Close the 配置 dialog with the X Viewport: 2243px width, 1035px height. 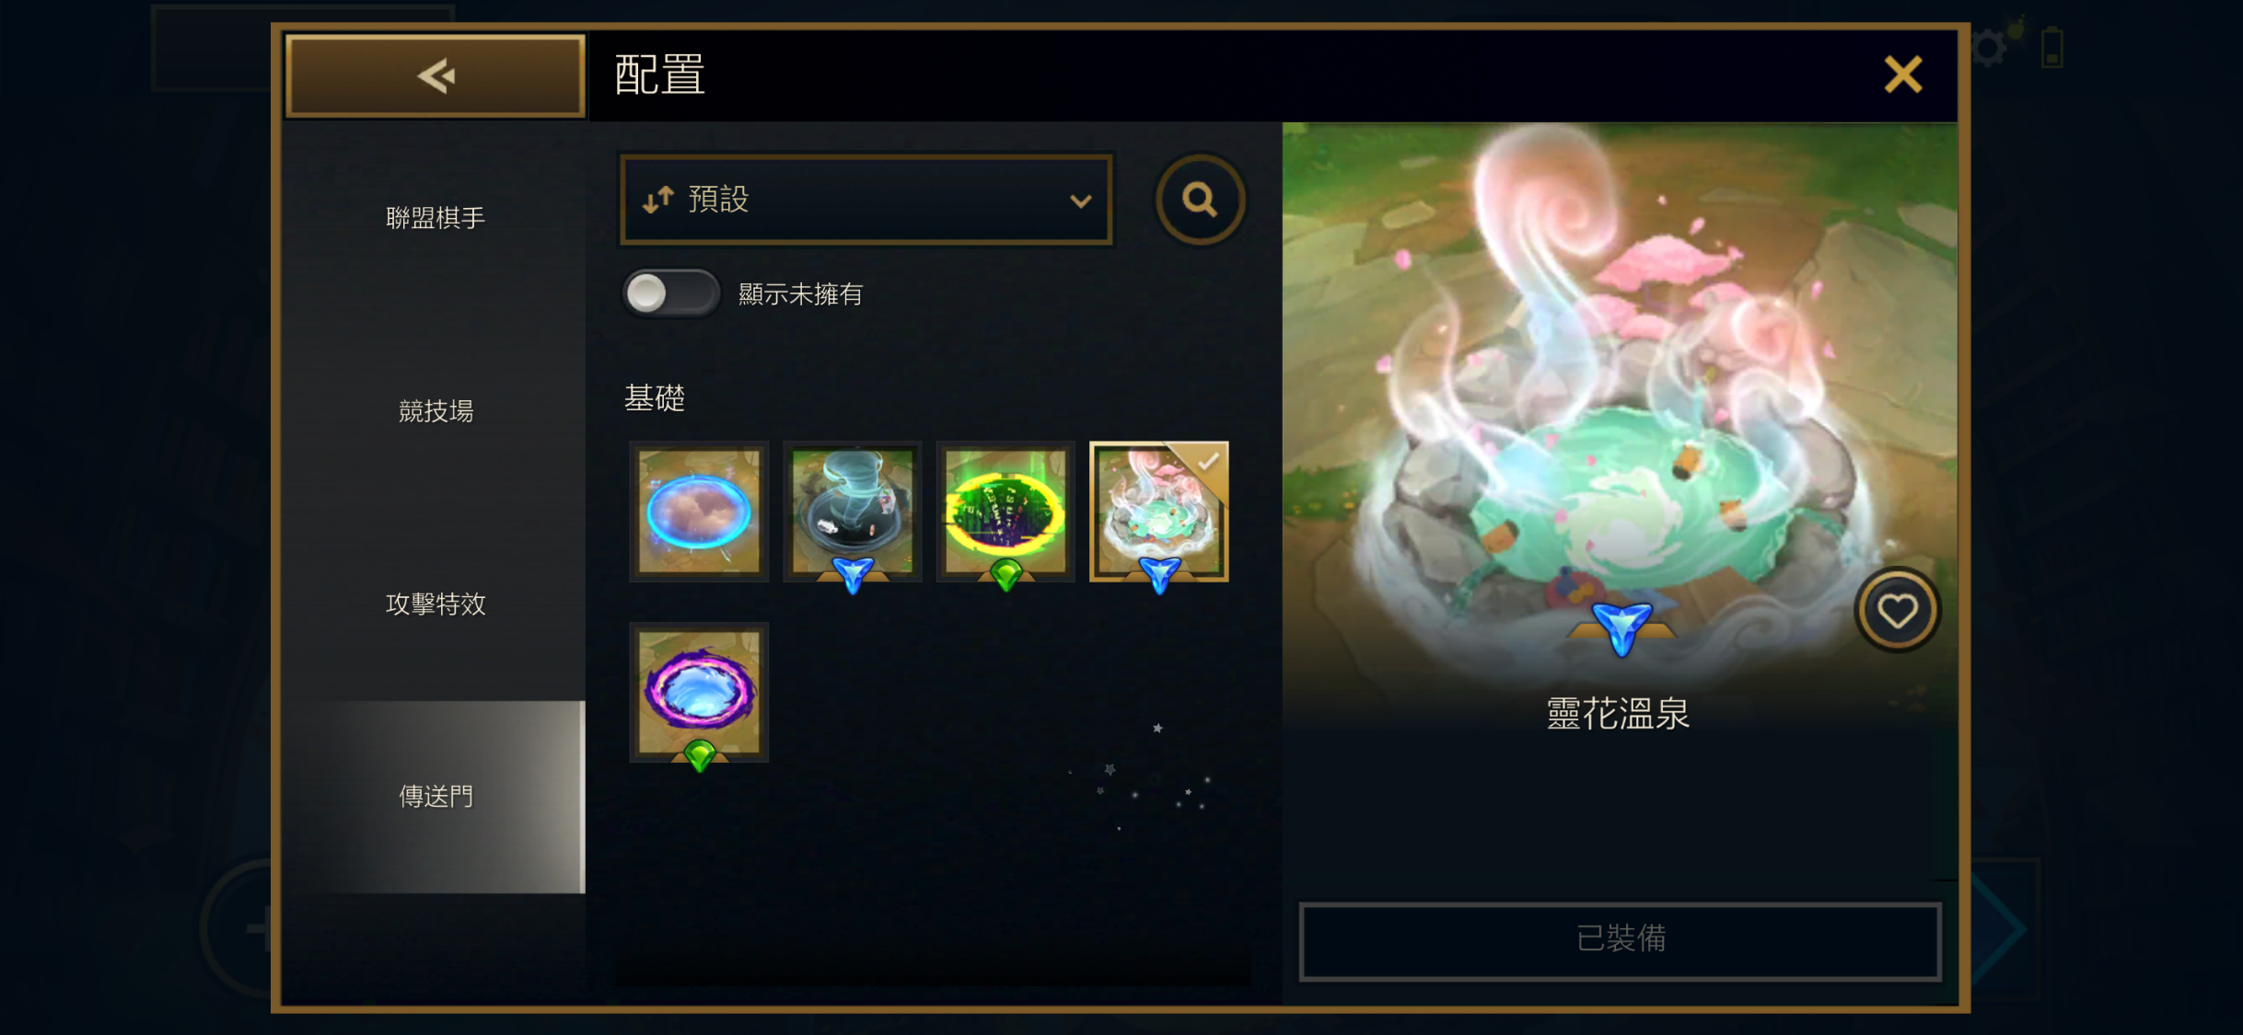click(x=1902, y=75)
